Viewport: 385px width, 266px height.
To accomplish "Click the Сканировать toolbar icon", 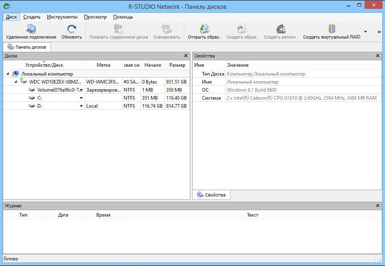I will pos(167,29).
